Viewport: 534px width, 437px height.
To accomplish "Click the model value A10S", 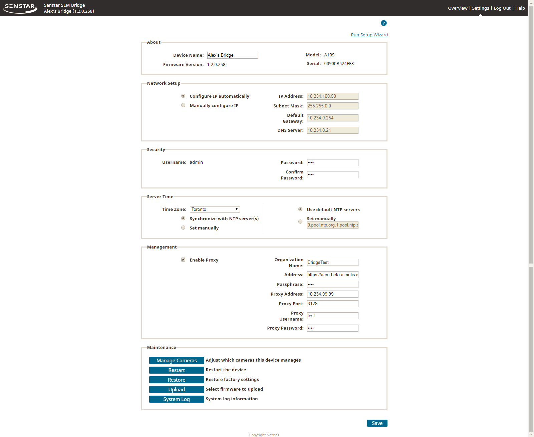I will pos(329,55).
